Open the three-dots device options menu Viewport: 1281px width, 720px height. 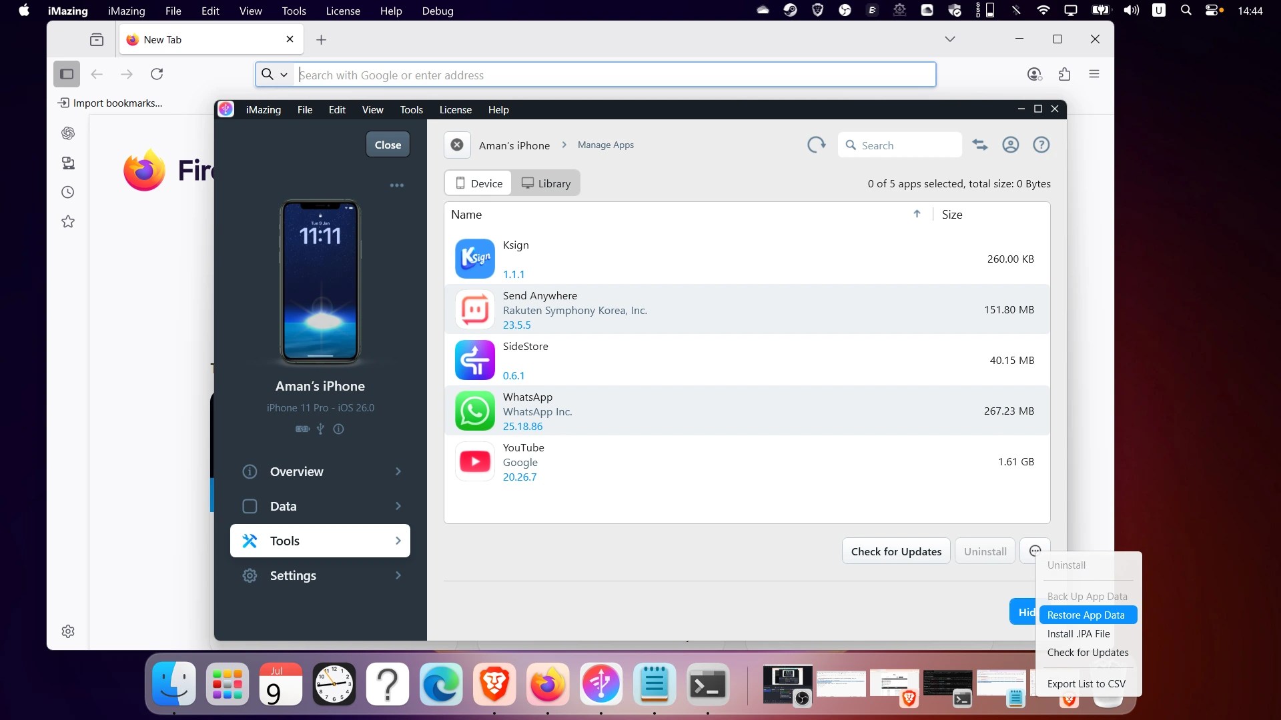(396, 185)
